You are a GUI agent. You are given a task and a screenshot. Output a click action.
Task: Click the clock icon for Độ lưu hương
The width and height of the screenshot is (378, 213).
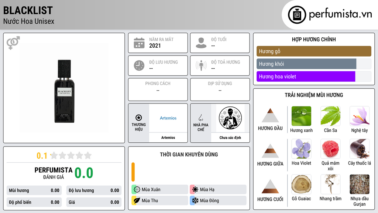point(139,65)
